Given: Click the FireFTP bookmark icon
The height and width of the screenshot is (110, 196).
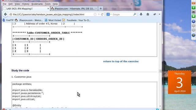Looking at the screenshot, I should tap(4, 20).
